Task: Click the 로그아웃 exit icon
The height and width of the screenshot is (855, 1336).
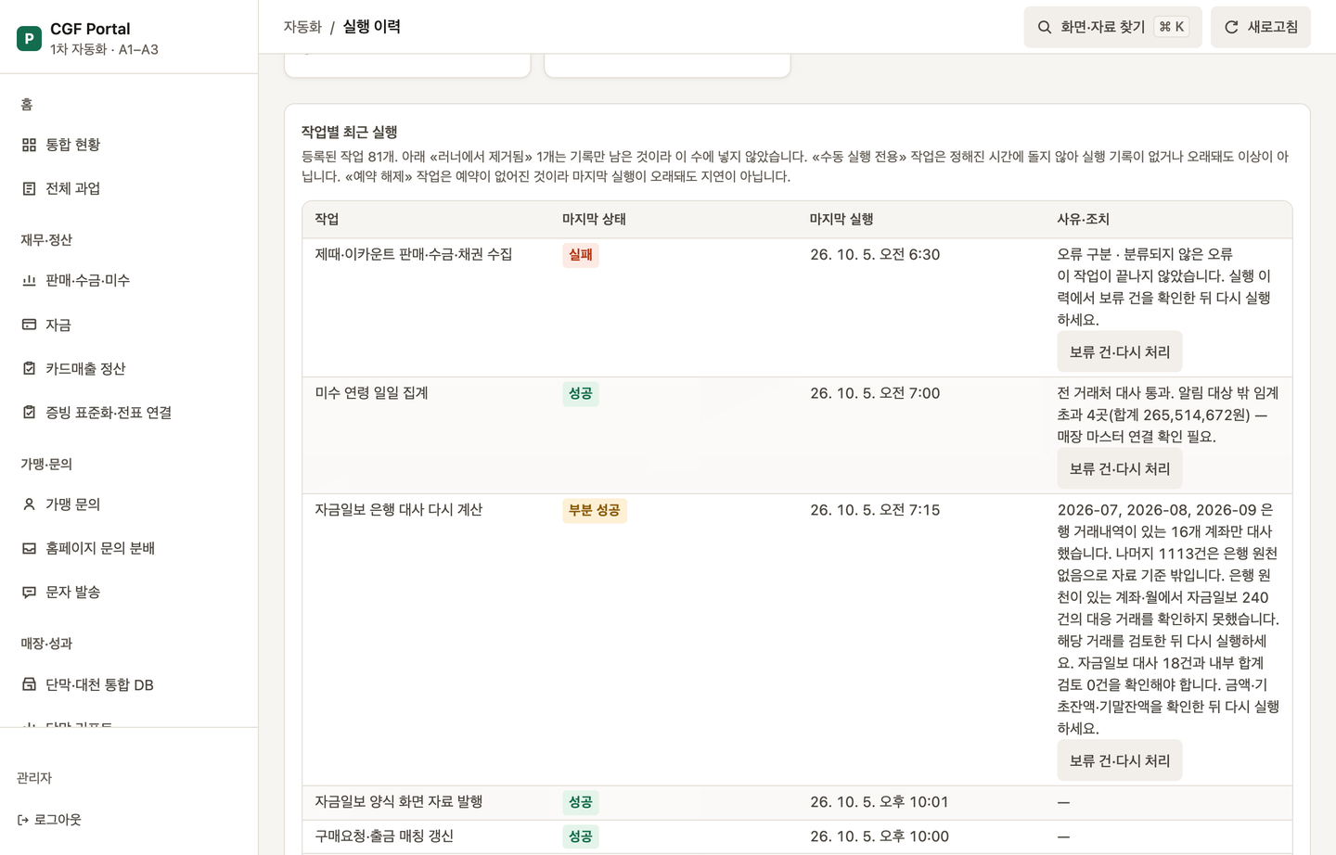Action: (x=23, y=820)
